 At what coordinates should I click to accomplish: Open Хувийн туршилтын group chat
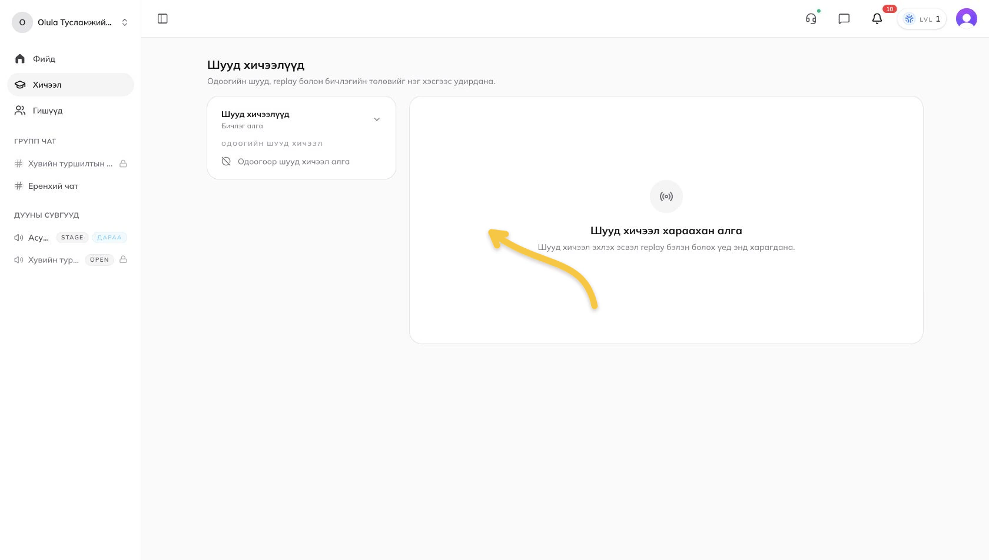(71, 164)
